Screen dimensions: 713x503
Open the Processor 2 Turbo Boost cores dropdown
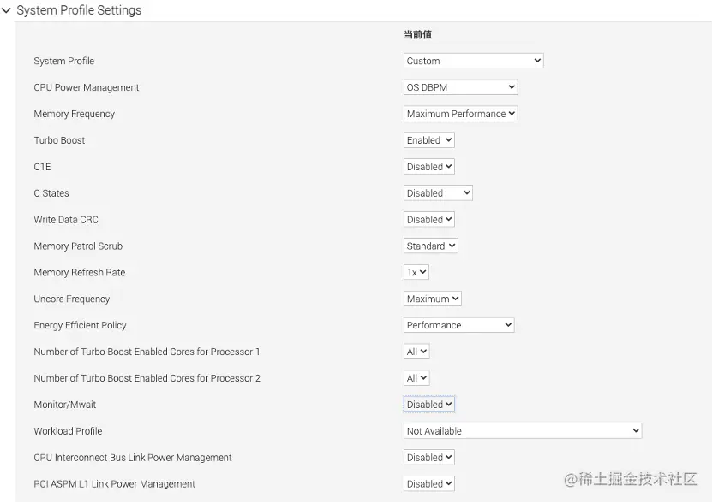coord(416,378)
